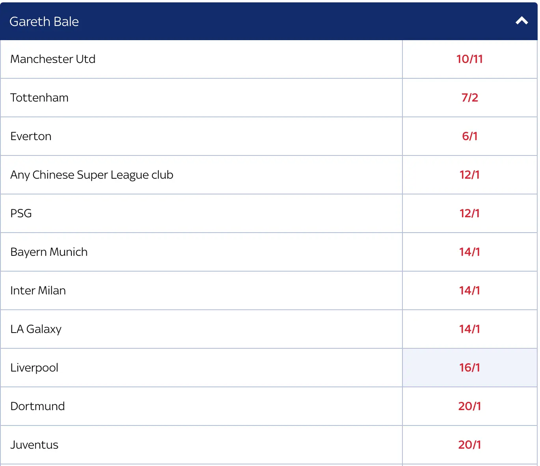Click the Gareth Bale header title
Screen dimensions: 540x466
[x=44, y=22]
